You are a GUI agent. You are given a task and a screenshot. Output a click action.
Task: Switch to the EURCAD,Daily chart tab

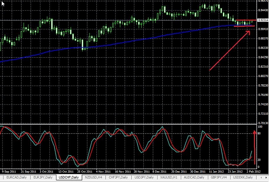[x=16, y=177]
